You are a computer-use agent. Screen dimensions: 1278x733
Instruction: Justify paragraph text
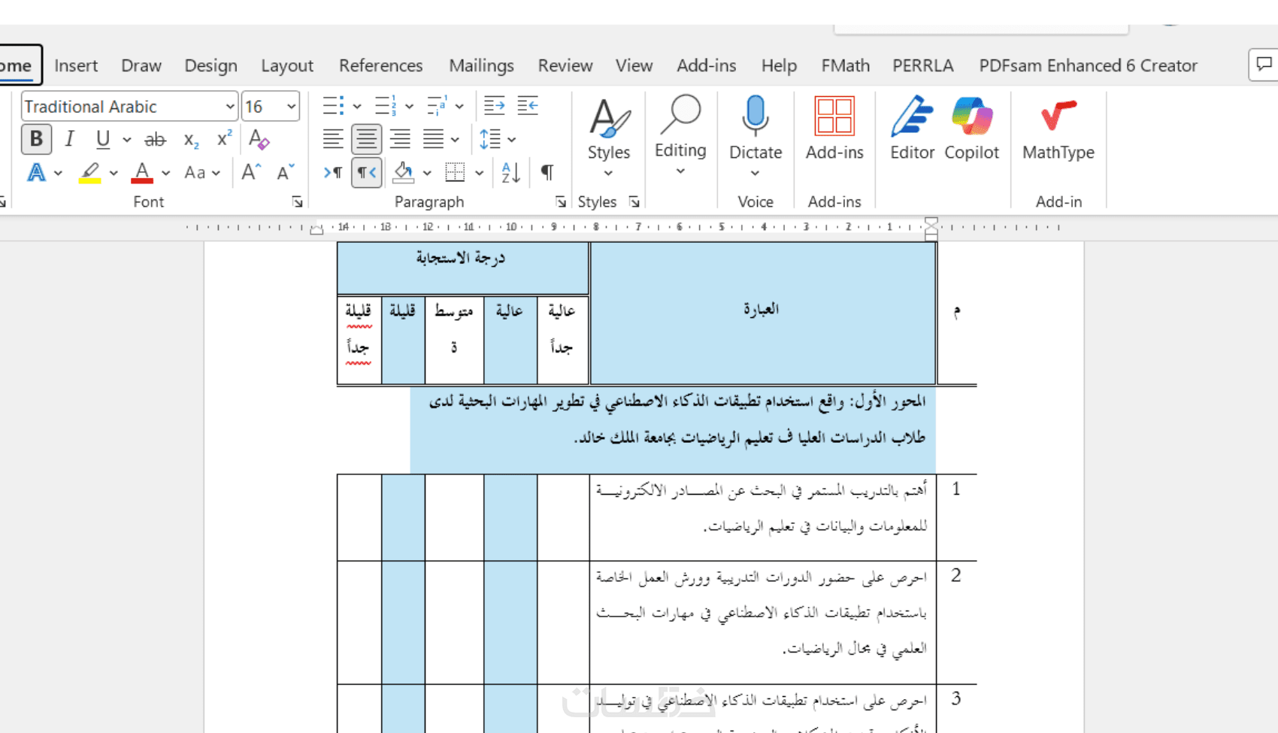tap(433, 139)
